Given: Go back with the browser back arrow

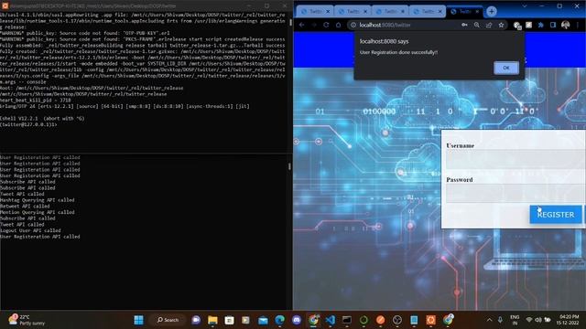Looking at the screenshot, I should [301, 25].
